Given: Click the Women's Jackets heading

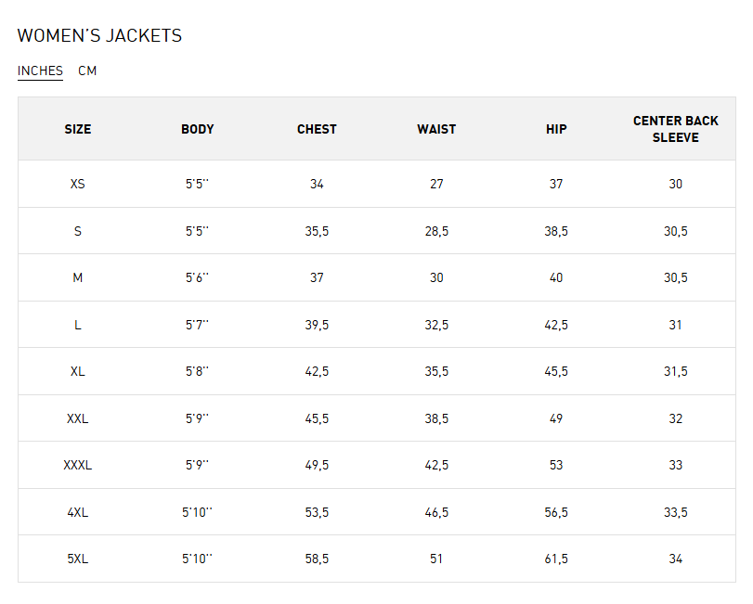Looking at the screenshot, I should 100,35.
